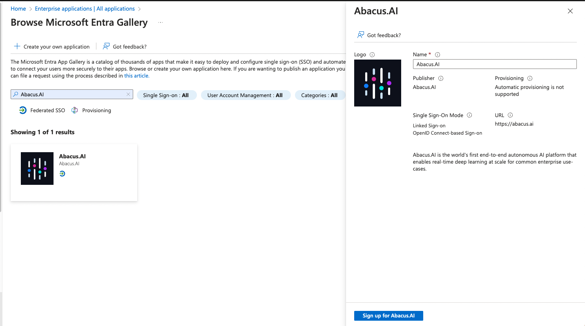This screenshot has height=326, width=585.
Task: Click the 'Showing 1 of 1 results' text
Action: coord(42,132)
